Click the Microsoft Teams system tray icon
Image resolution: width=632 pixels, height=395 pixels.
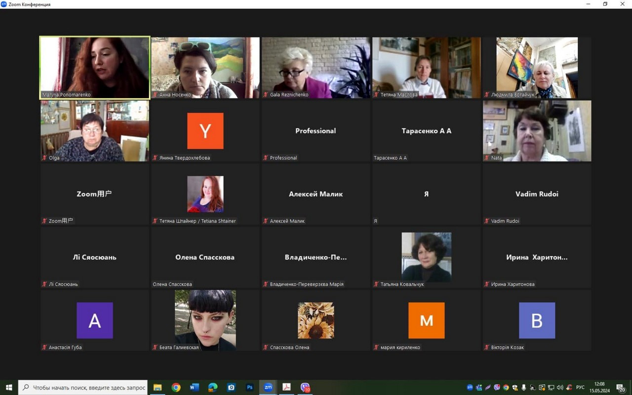(479, 388)
